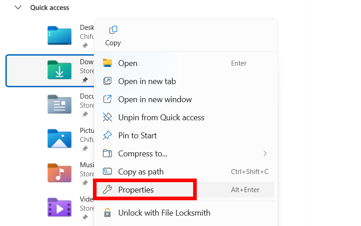This screenshot has height=226, width=361.
Task: Click Unpin from Quick access
Action: [x=161, y=118]
